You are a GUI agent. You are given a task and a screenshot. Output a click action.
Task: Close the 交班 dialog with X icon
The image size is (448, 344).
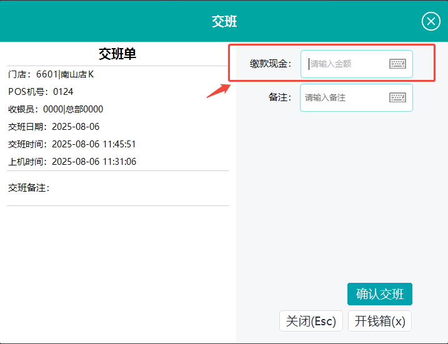click(x=431, y=21)
